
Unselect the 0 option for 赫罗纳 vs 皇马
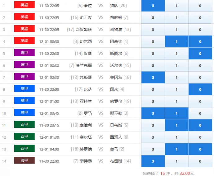[x=200, y=149]
